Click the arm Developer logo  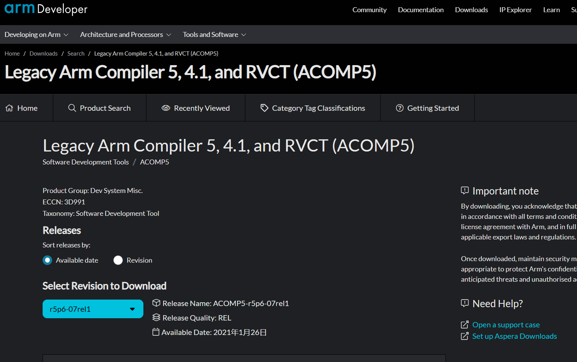[46, 9]
